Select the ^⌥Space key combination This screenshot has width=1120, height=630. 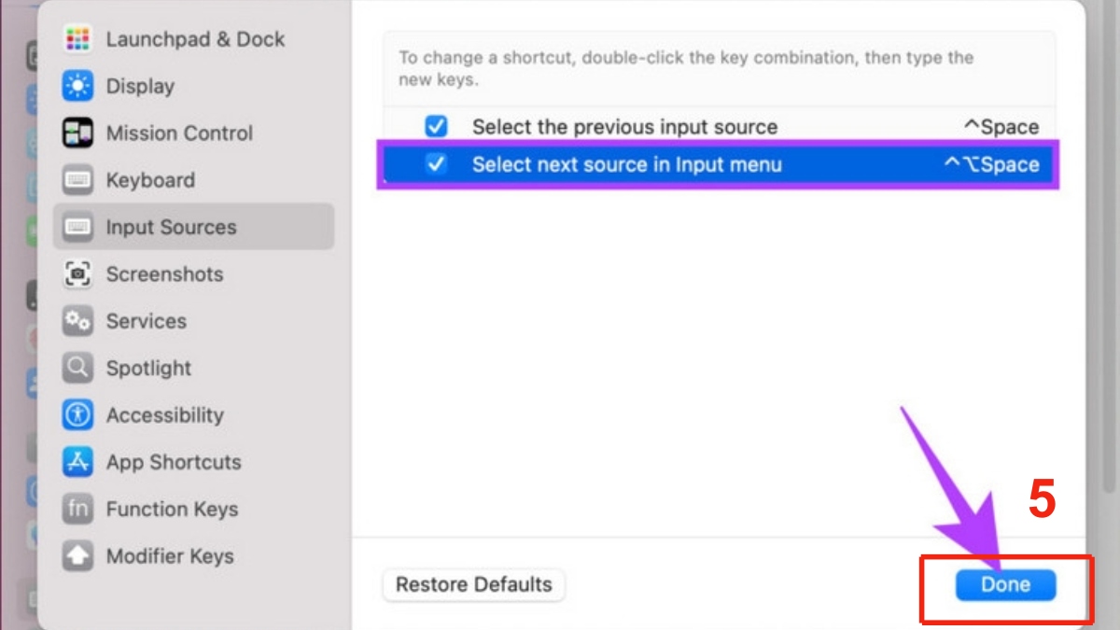point(991,164)
